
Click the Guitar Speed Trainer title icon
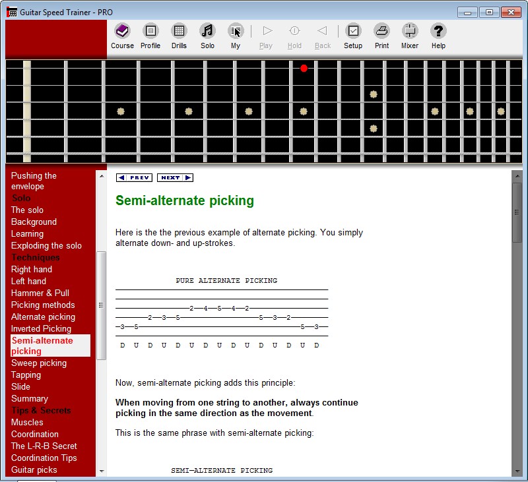[12, 12]
